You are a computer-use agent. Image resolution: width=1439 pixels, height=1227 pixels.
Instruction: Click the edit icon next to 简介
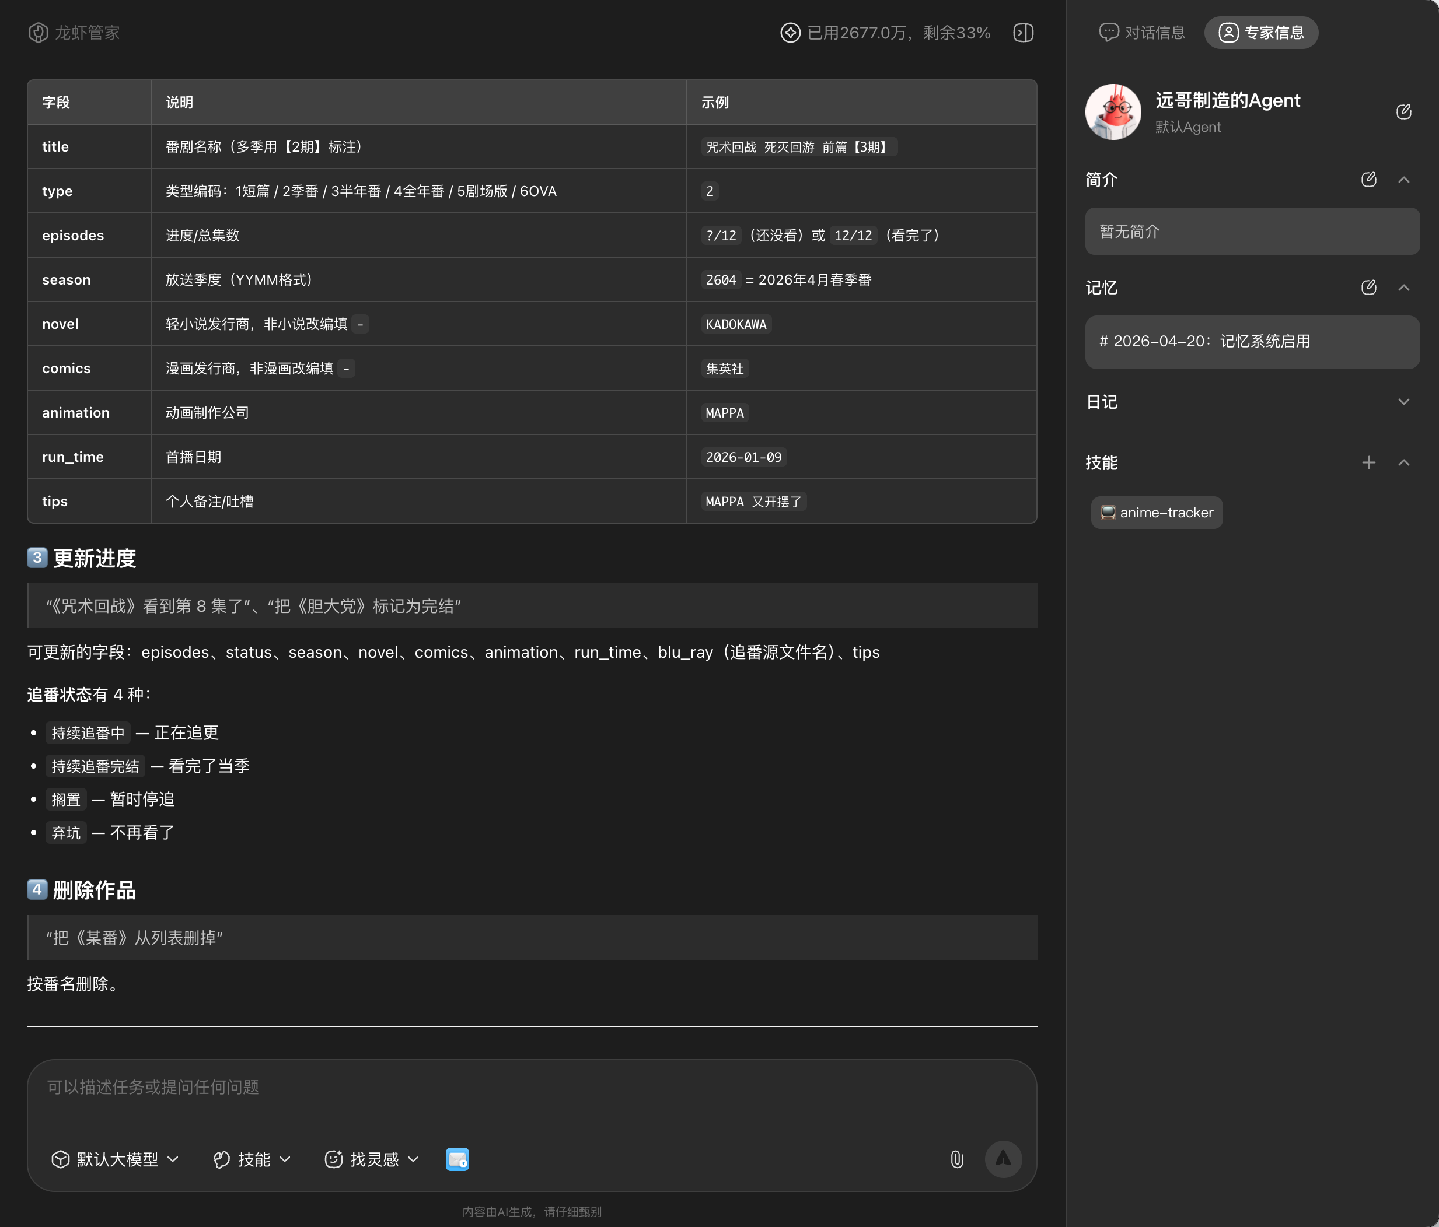(x=1368, y=180)
